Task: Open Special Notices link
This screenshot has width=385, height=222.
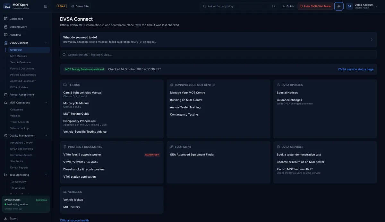Action: coord(287,93)
